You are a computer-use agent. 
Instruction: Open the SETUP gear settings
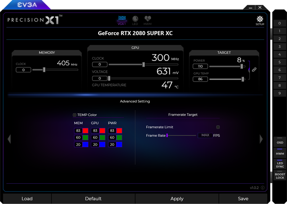[260, 21]
